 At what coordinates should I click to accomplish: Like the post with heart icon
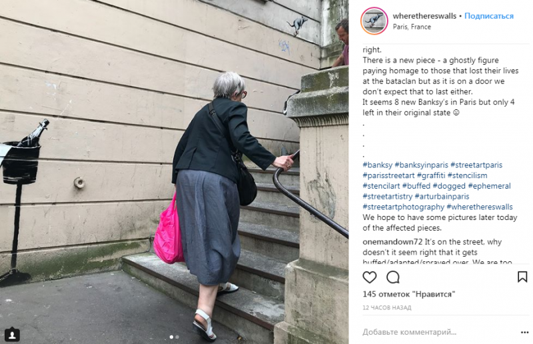[x=370, y=277]
